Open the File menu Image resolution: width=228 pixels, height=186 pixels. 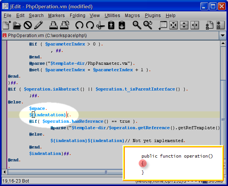point(8,16)
